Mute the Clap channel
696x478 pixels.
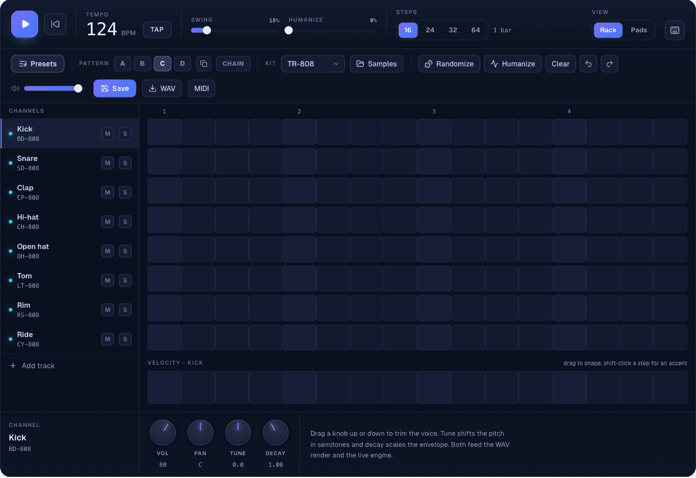(x=108, y=192)
